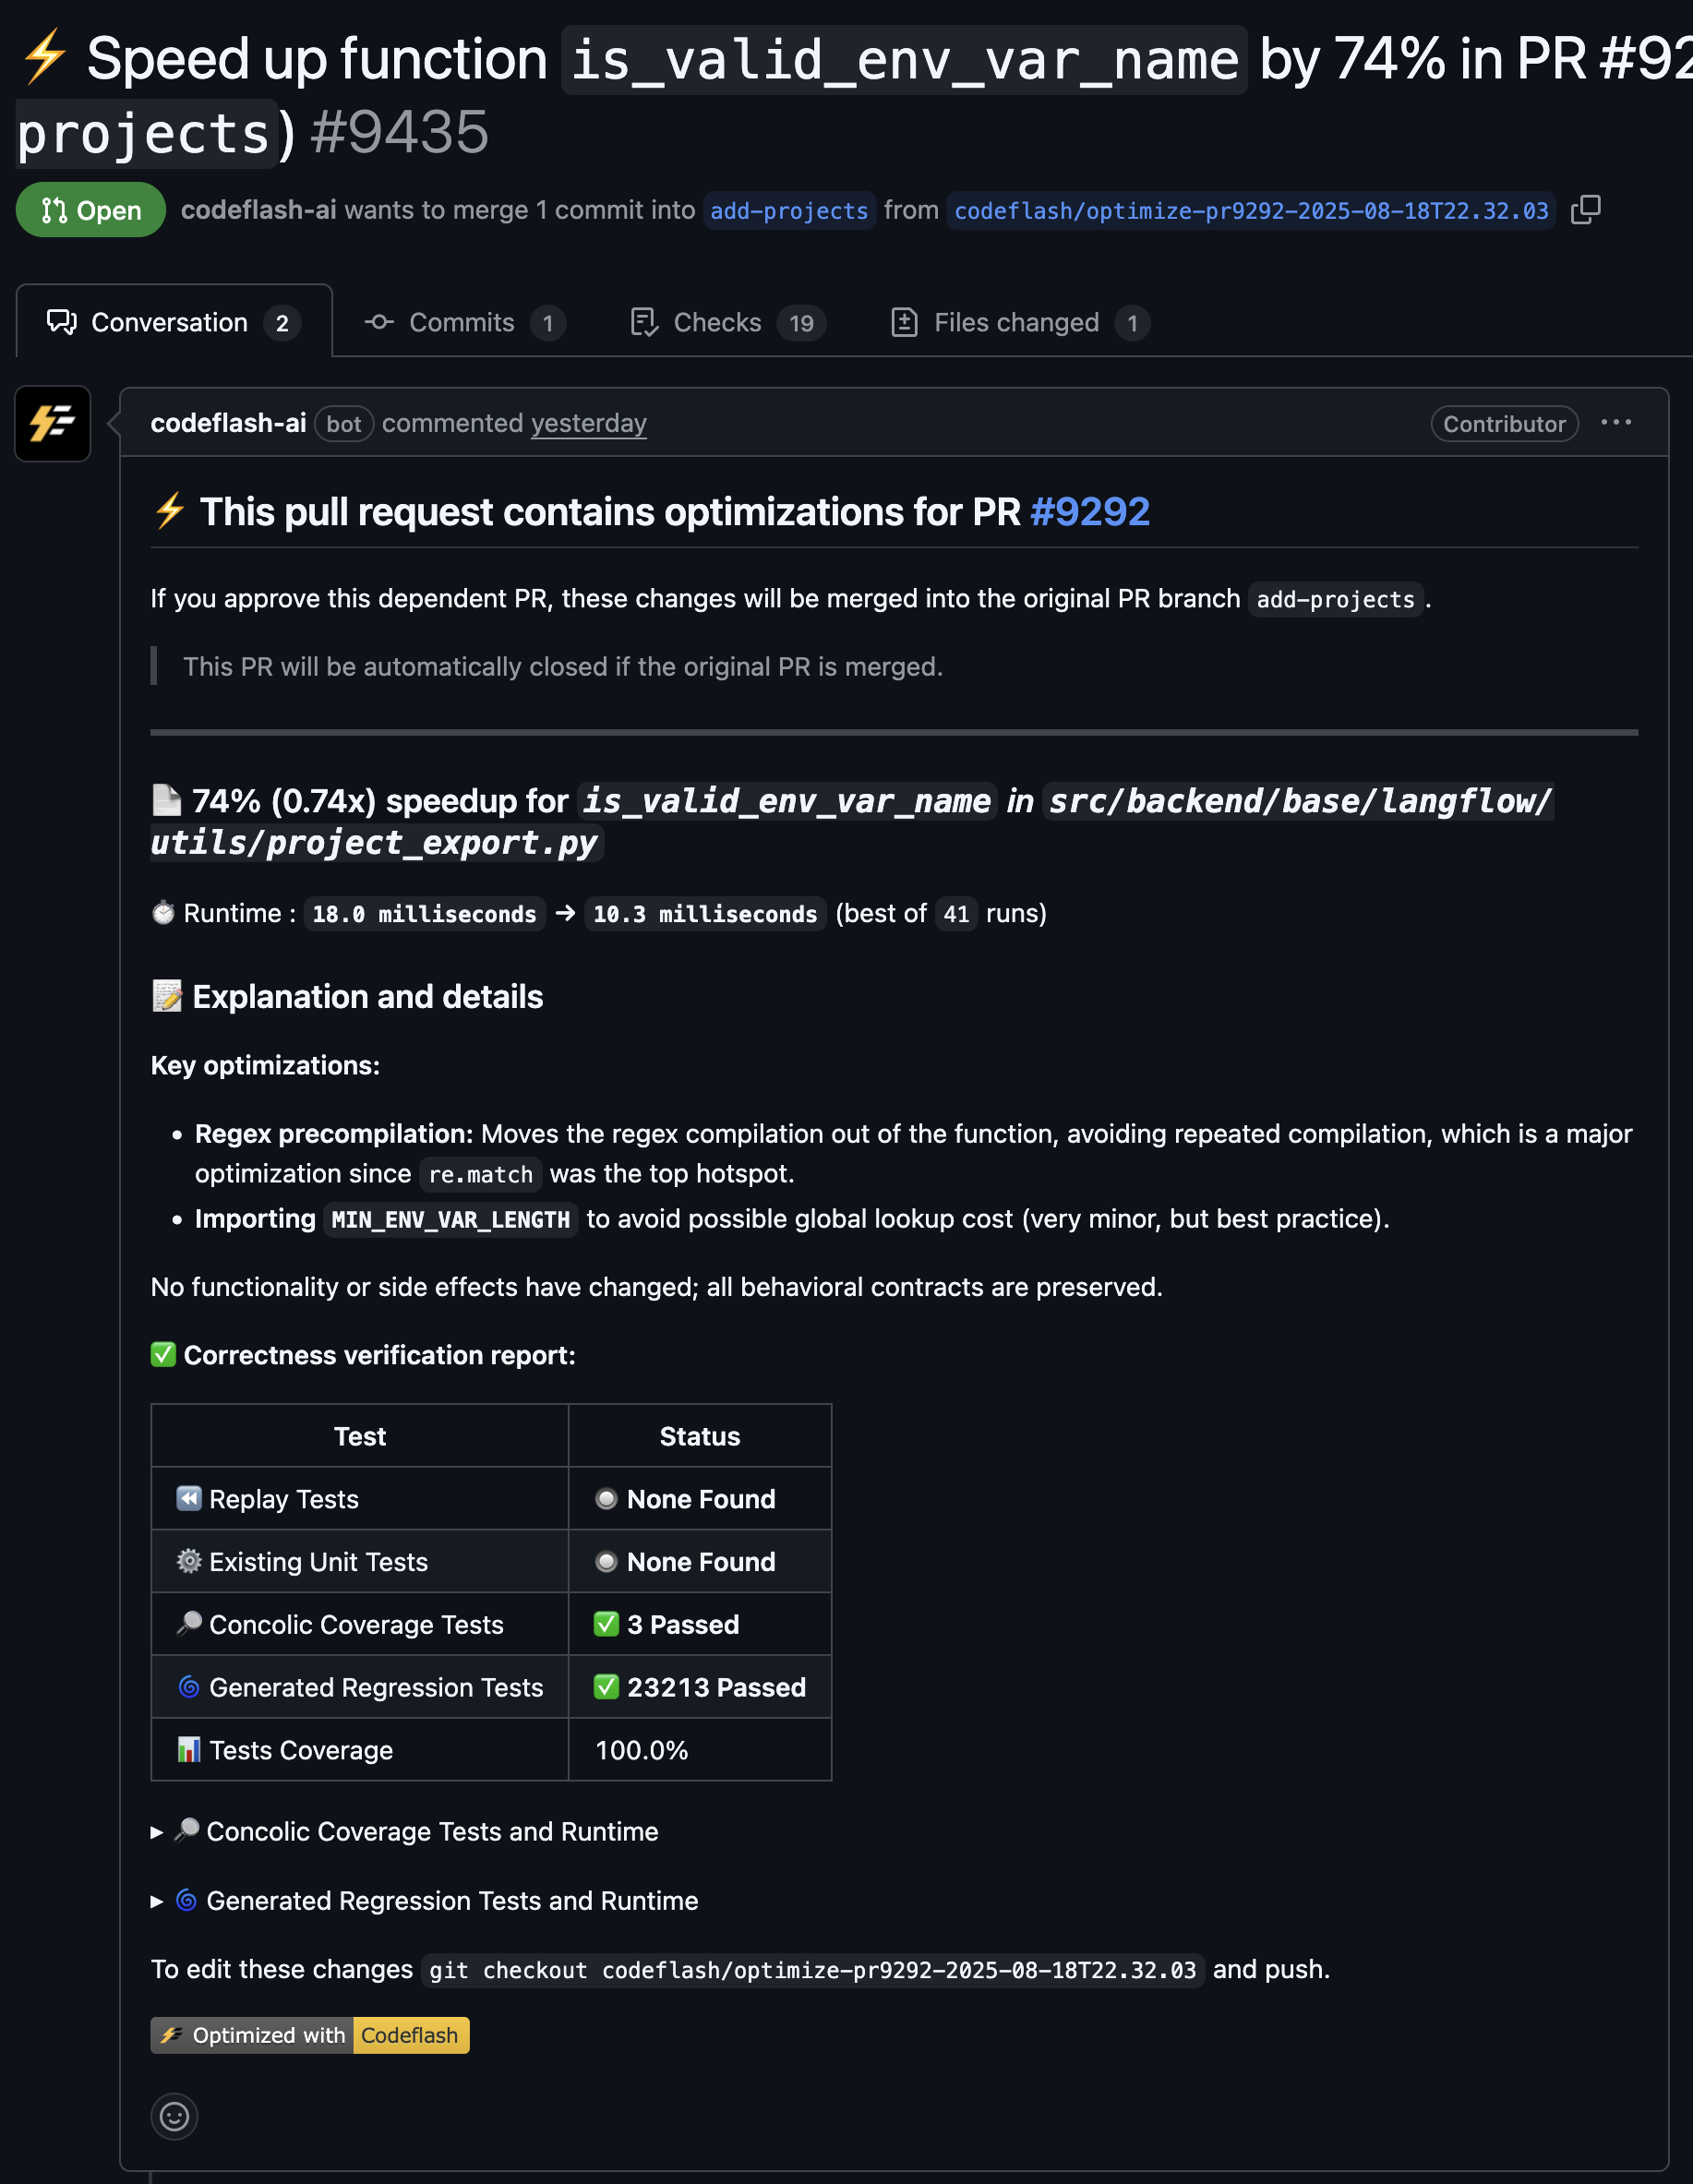This screenshot has width=1693, height=2184.
Task: Click the git checkout command code snippet
Action: [x=812, y=1970]
